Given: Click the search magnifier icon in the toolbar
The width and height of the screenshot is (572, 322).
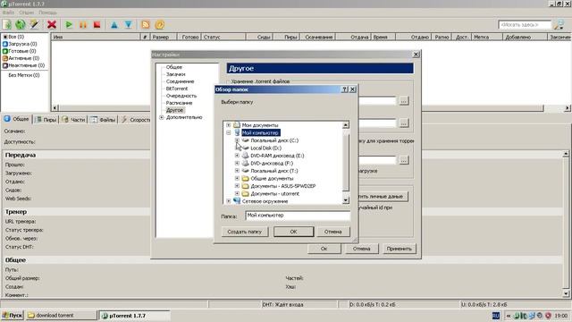Looking at the screenshot, I should (x=559, y=24).
